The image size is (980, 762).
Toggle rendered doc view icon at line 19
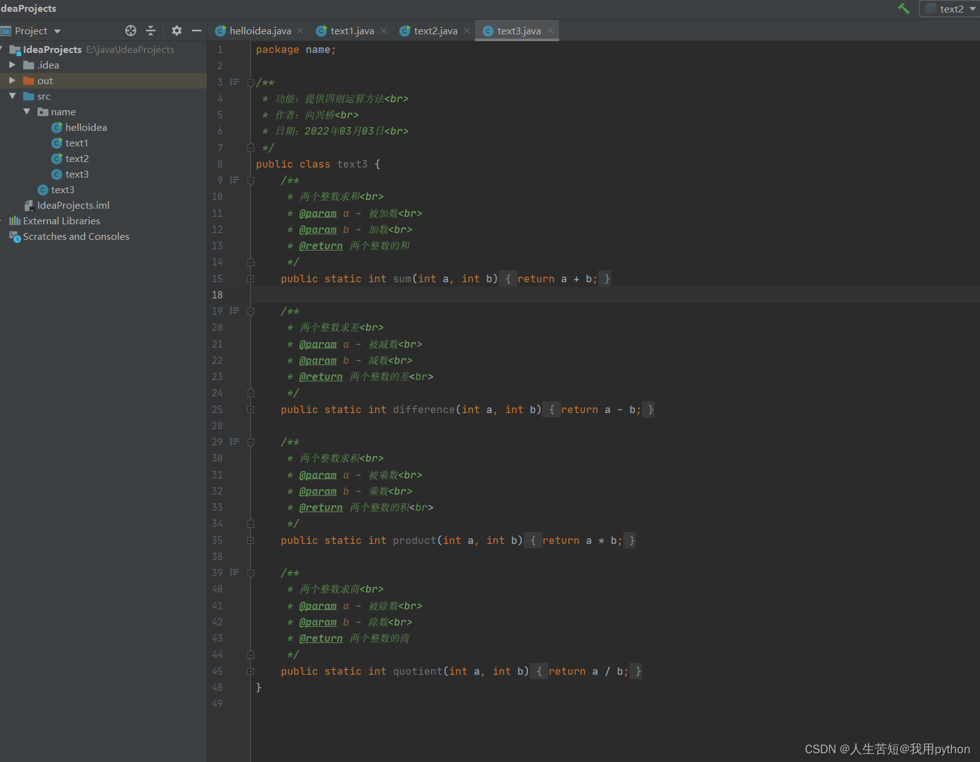(x=235, y=311)
